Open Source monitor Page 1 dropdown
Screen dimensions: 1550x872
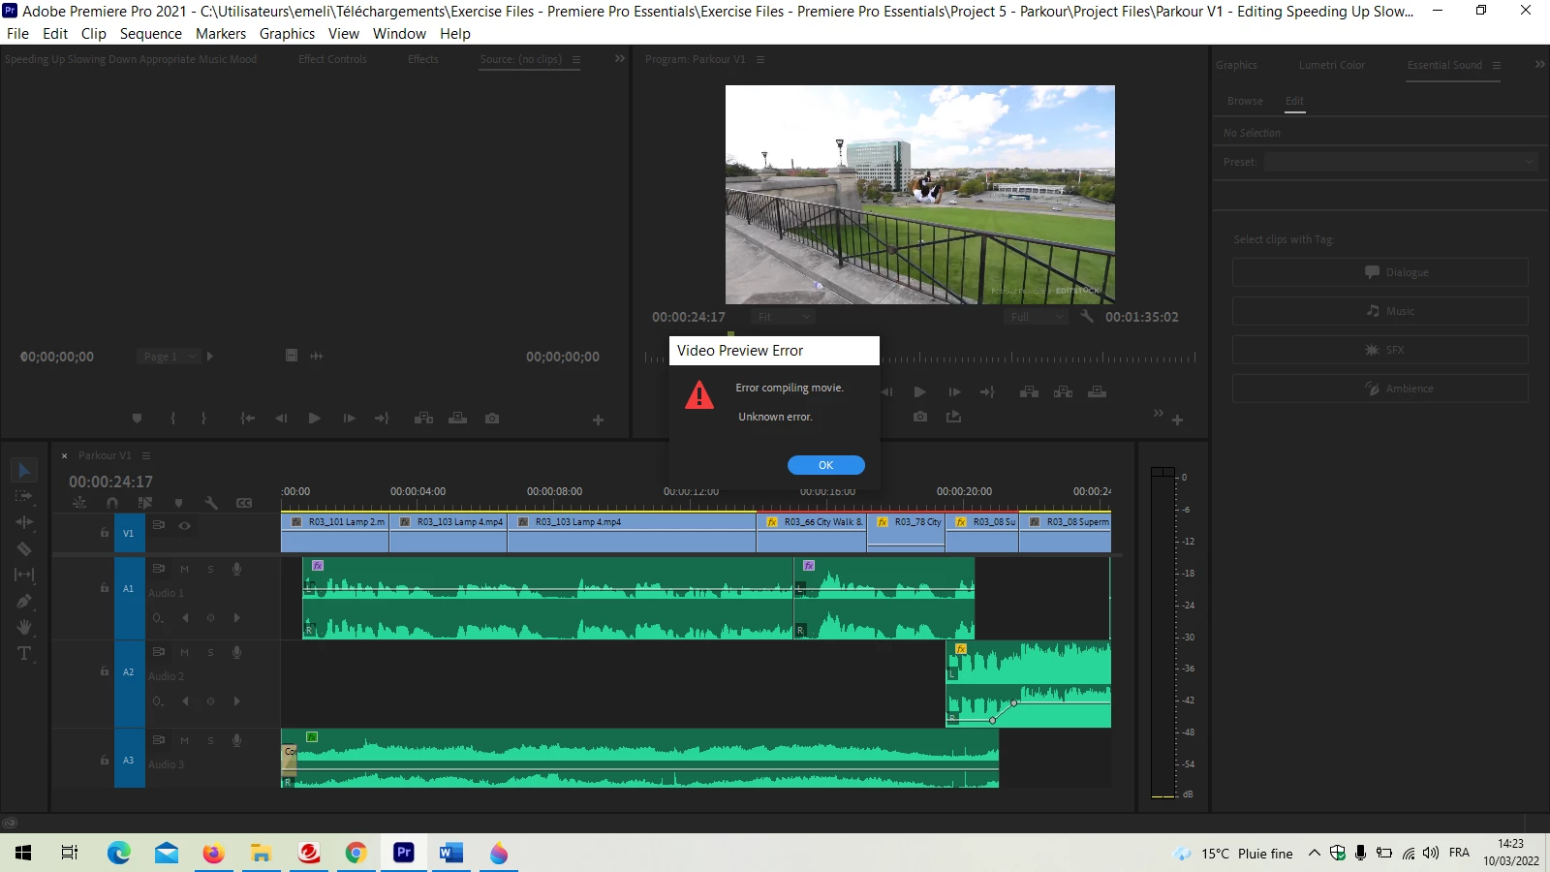pyautogui.click(x=169, y=357)
